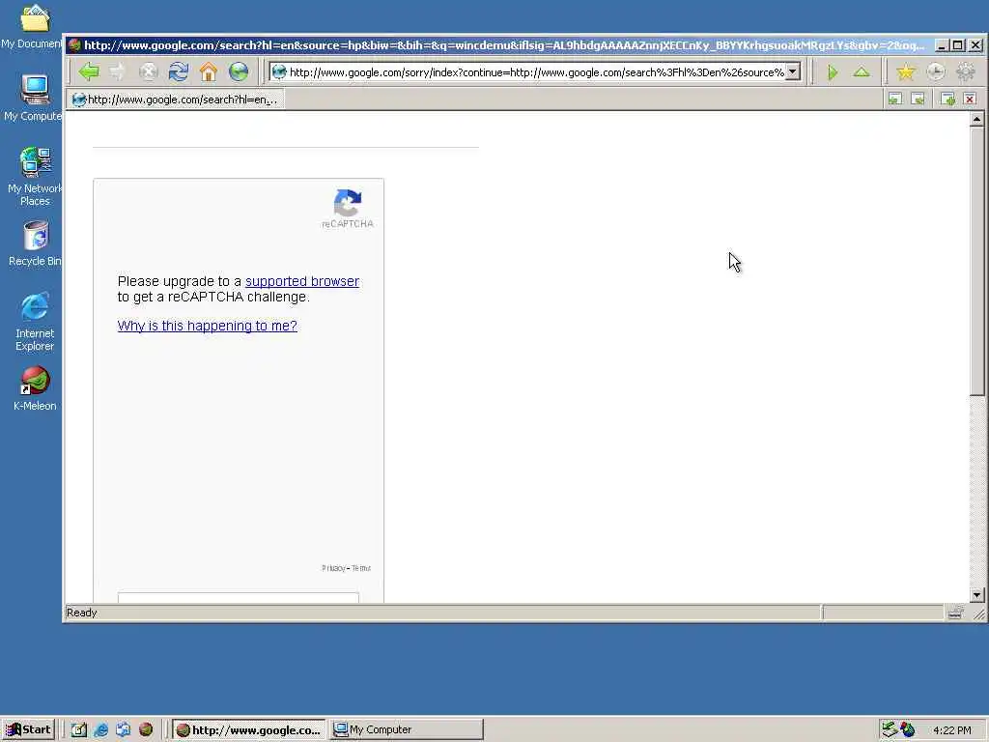Click the vertical scrollbar thumb
The image size is (989, 742).
point(977,261)
